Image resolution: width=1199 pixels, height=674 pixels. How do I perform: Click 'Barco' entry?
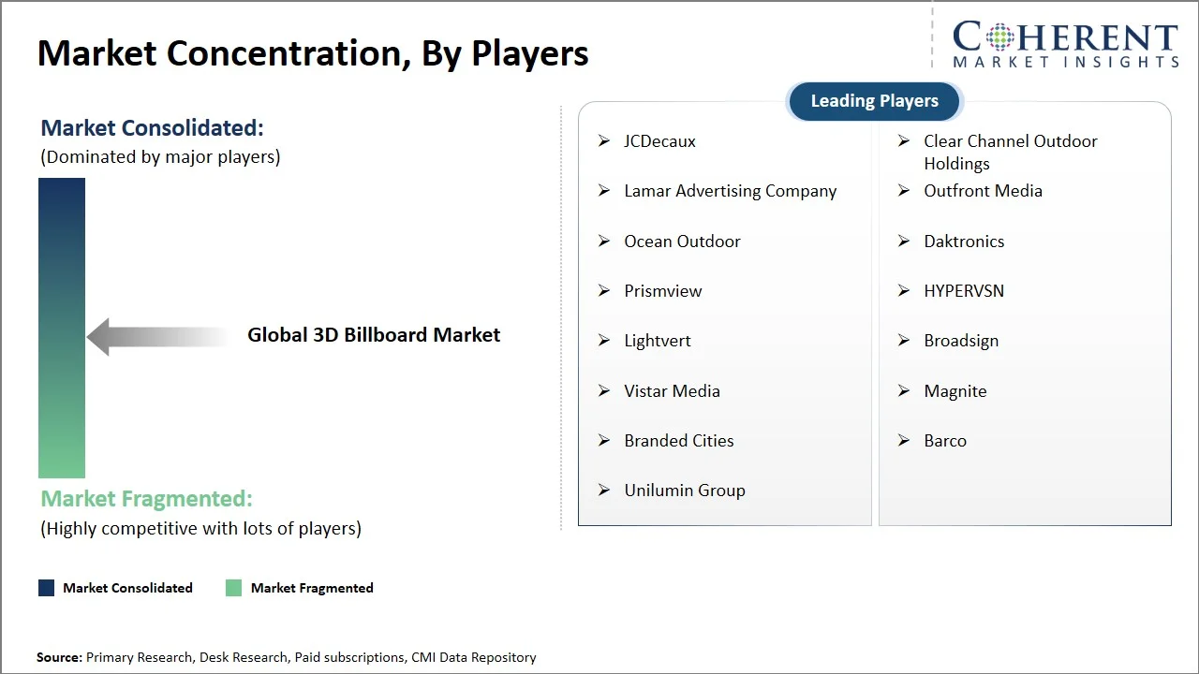pos(945,441)
